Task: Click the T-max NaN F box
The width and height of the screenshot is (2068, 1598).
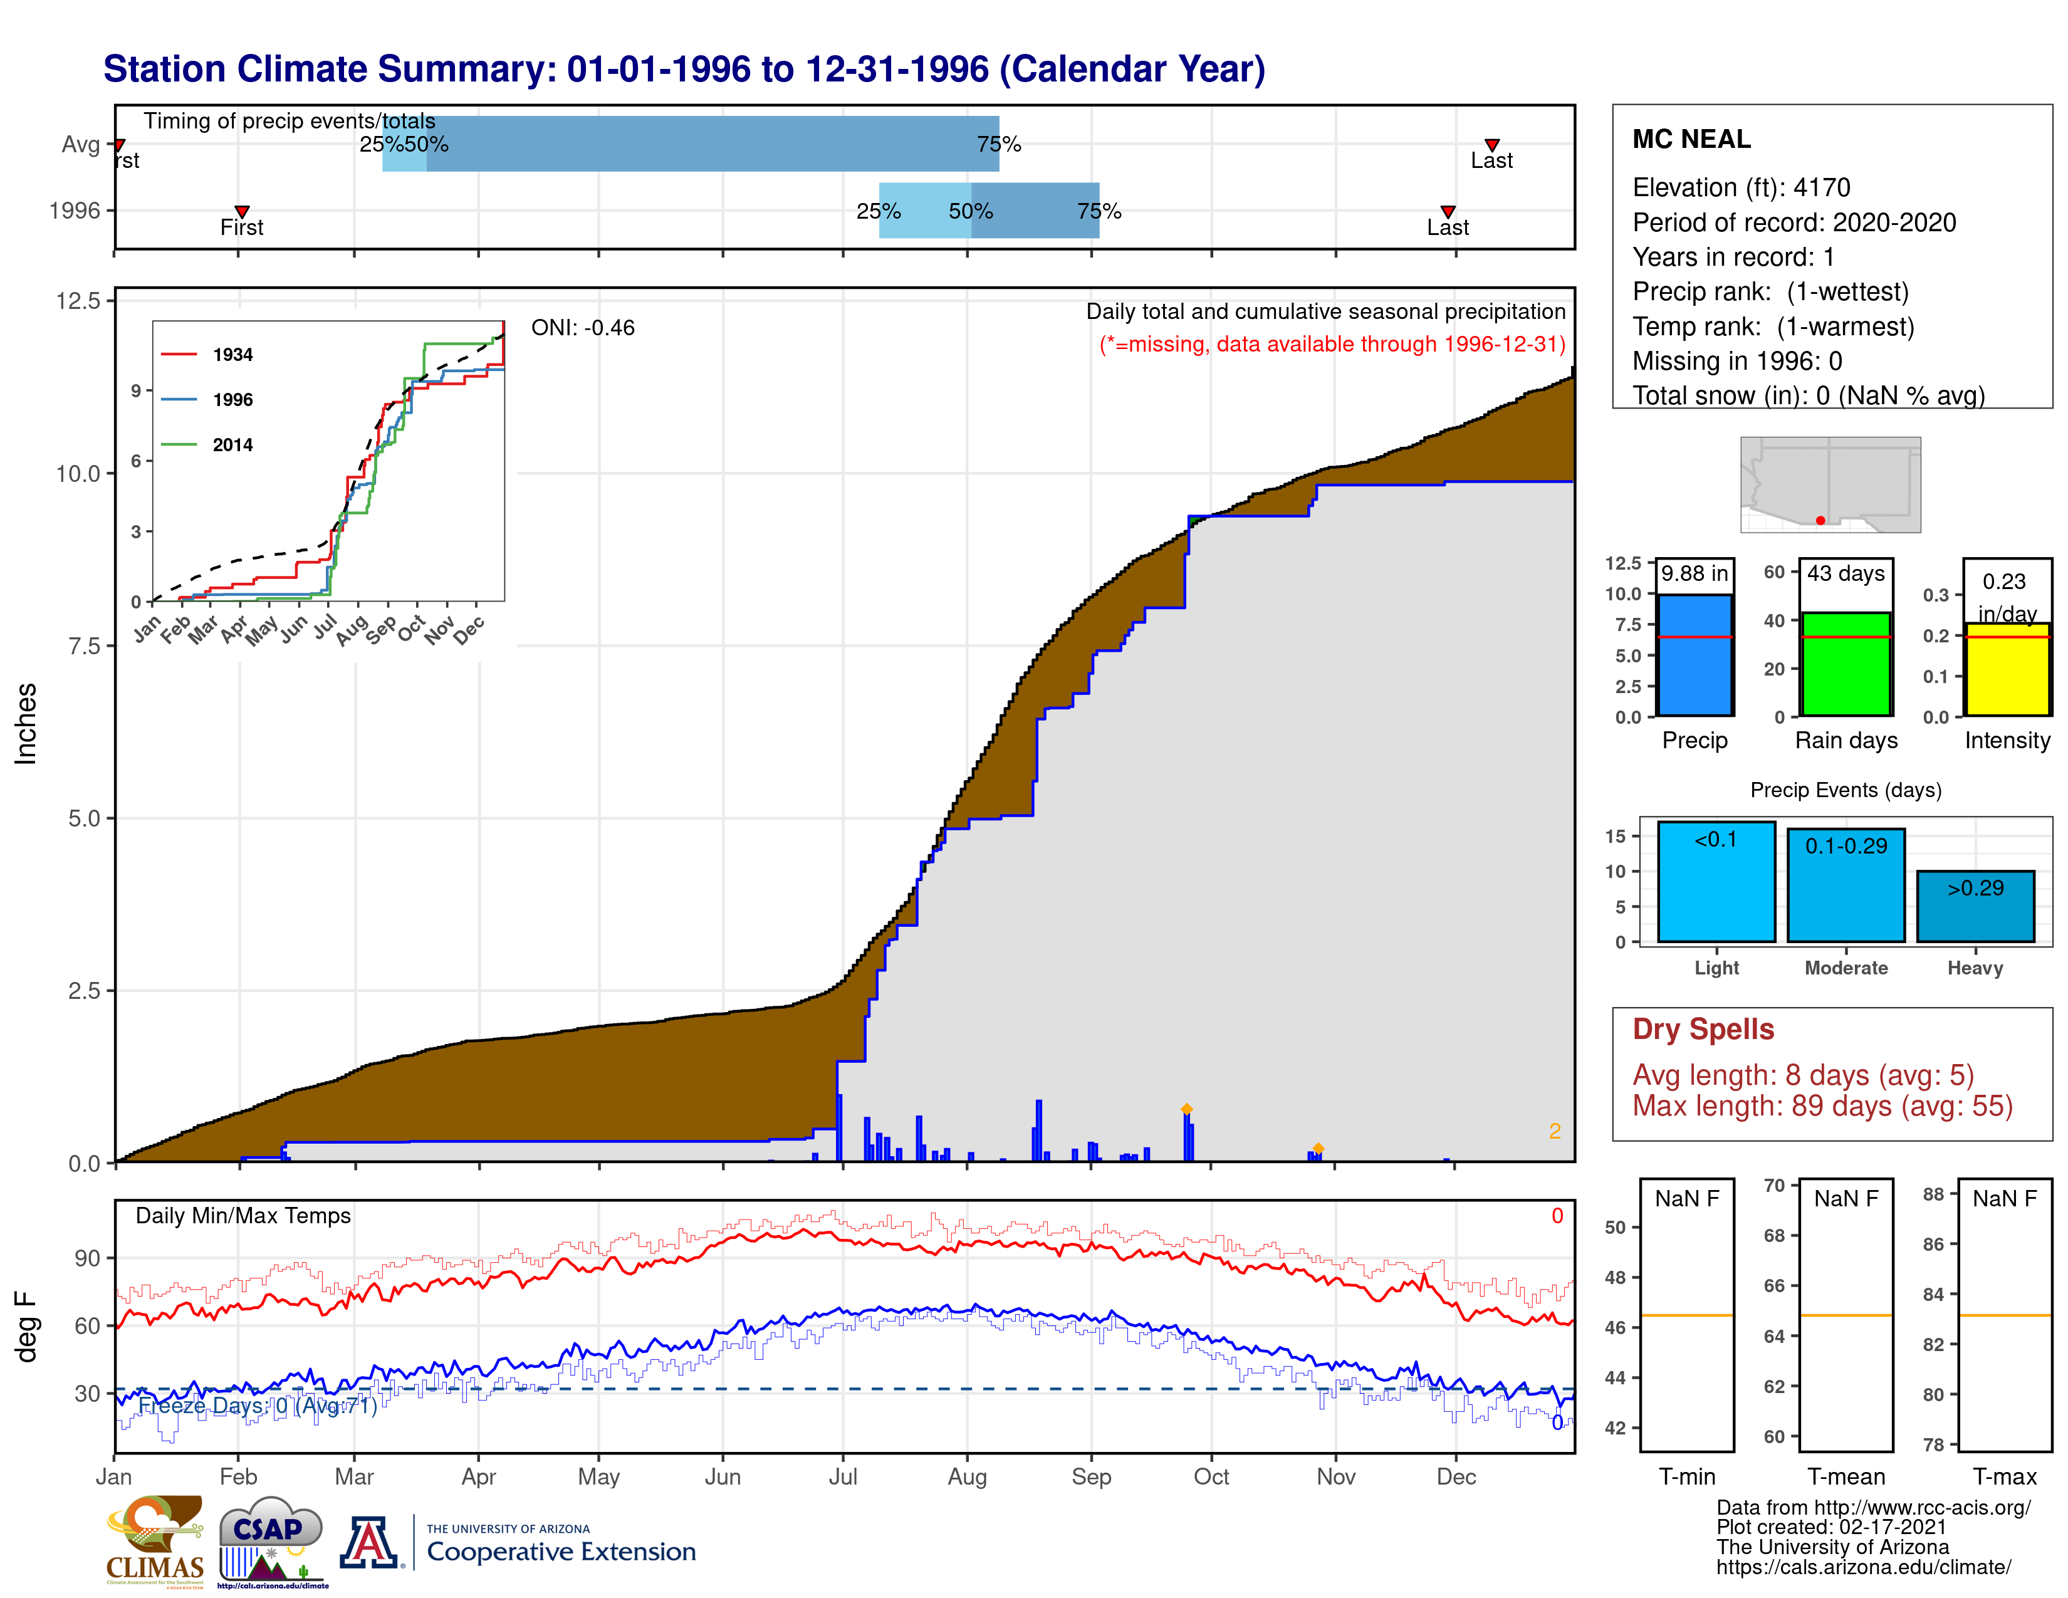Action: (x=2005, y=1315)
